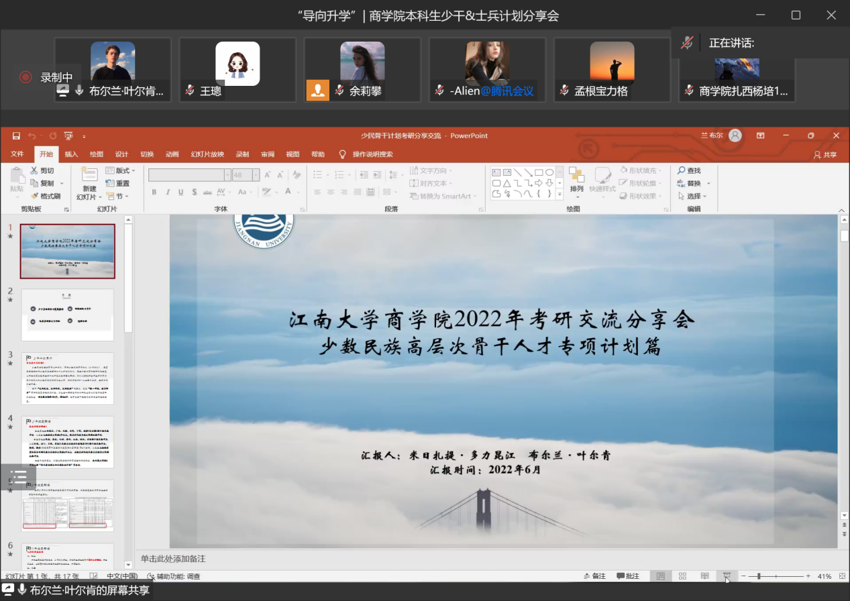Toggle the Notes (备注) pane
This screenshot has height=601, width=850.
[594, 576]
